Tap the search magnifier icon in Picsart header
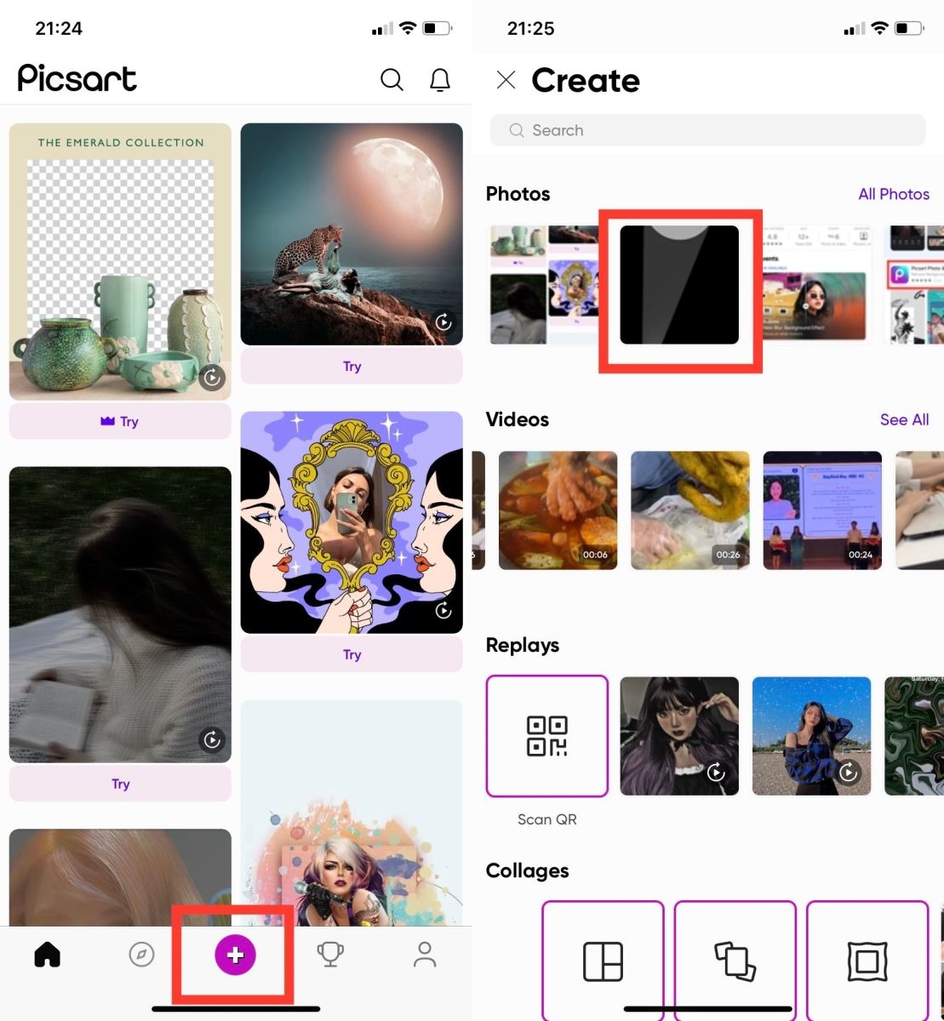Image resolution: width=944 pixels, height=1021 pixels. [392, 80]
